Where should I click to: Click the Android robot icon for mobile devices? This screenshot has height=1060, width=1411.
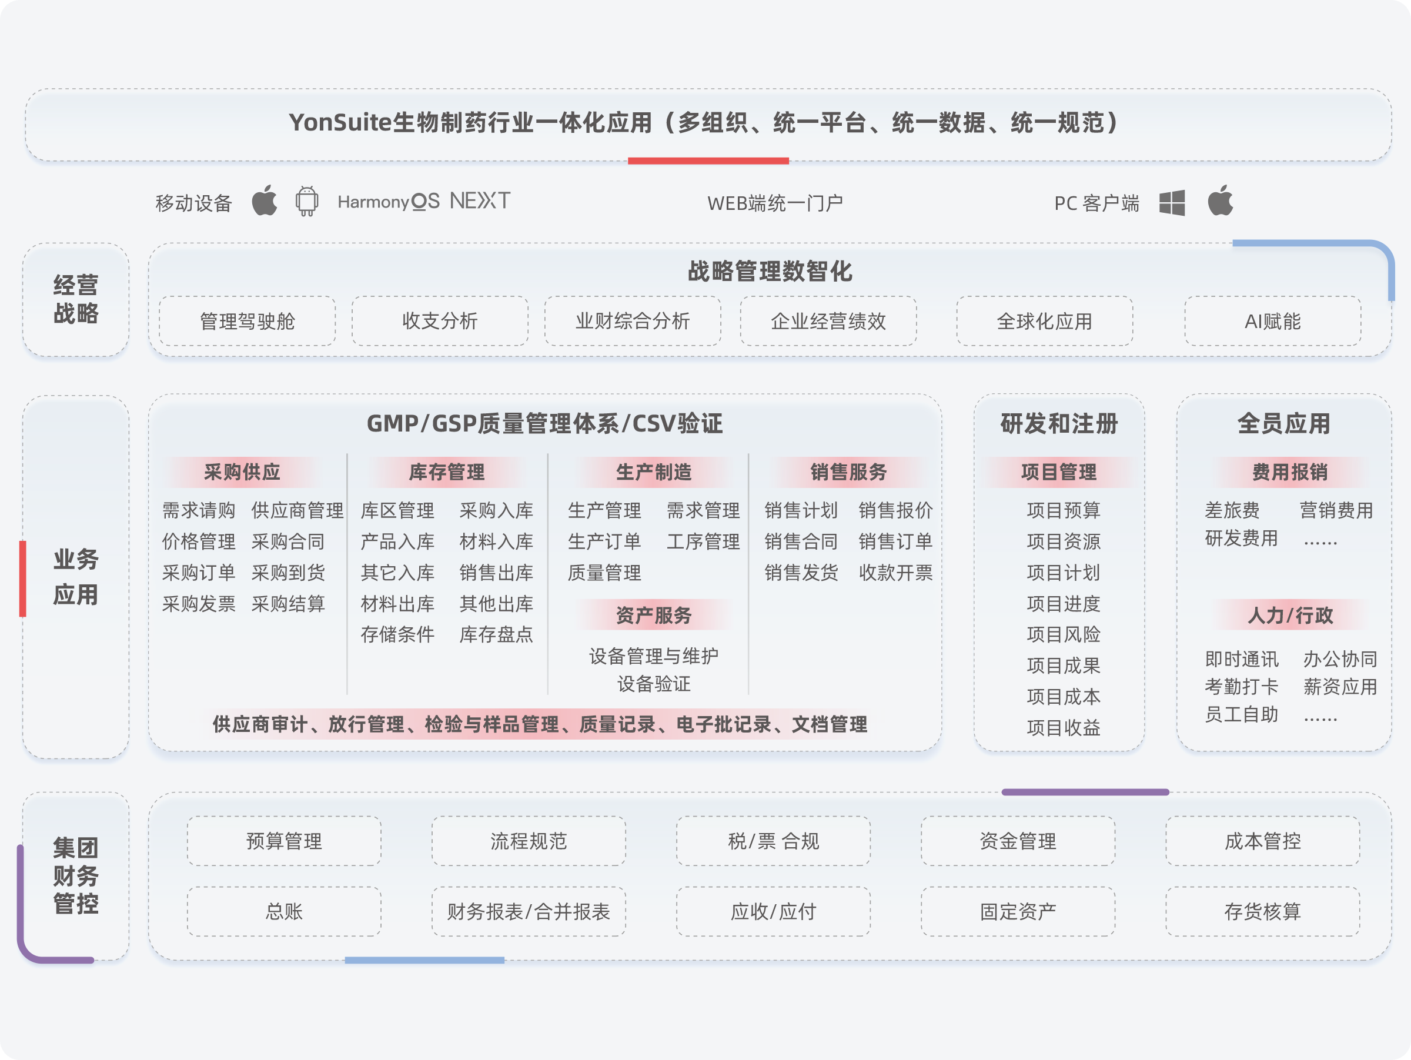(306, 202)
